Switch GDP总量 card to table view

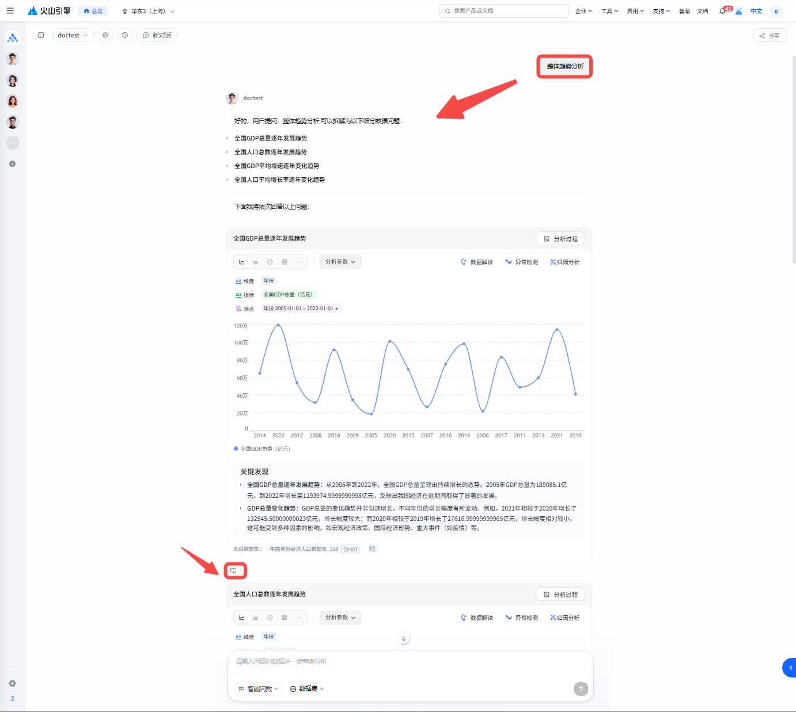click(285, 262)
